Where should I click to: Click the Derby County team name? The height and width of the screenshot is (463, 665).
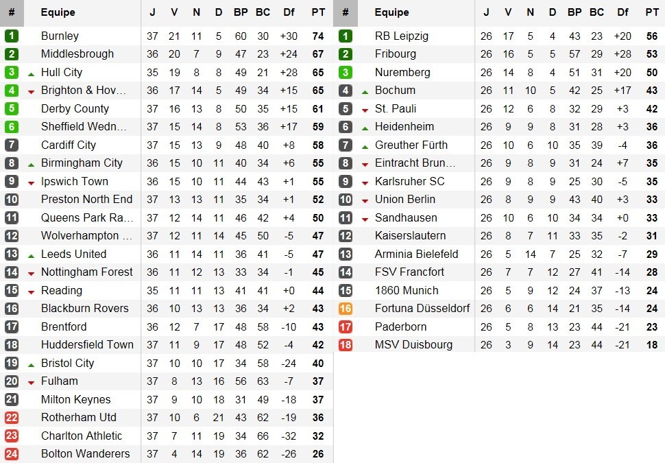coord(75,108)
